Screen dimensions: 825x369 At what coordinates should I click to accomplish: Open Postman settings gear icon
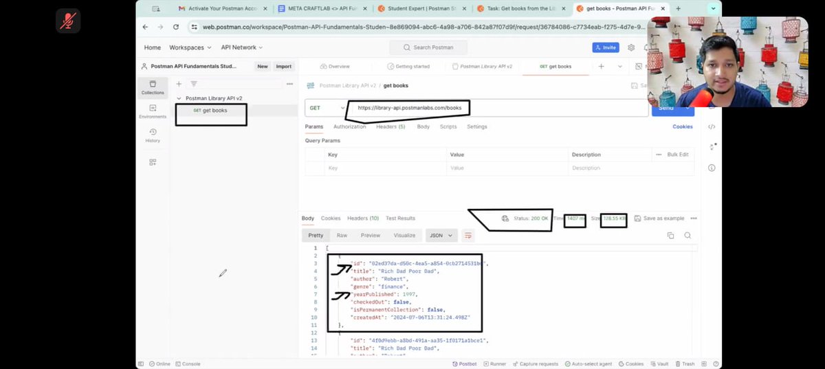coord(631,47)
